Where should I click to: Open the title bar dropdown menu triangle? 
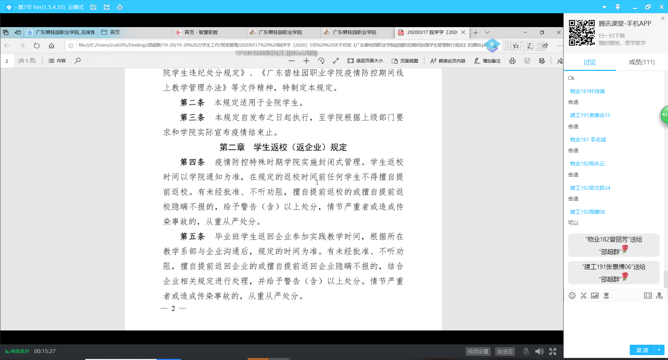click(x=604, y=7)
